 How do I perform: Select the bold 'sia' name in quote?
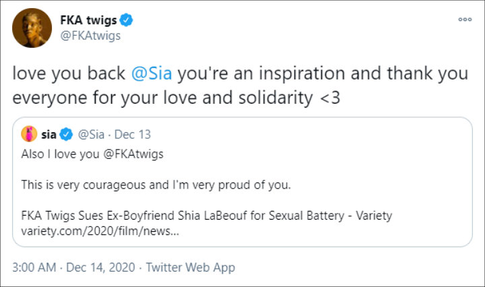(48, 135)
